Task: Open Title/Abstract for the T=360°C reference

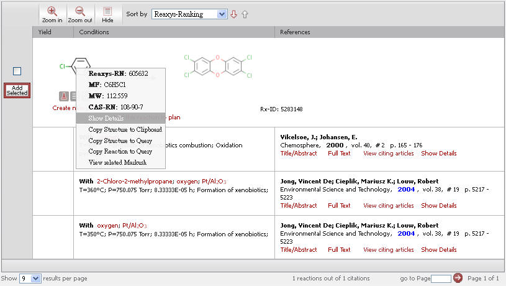Action: (x=299, y=206)
